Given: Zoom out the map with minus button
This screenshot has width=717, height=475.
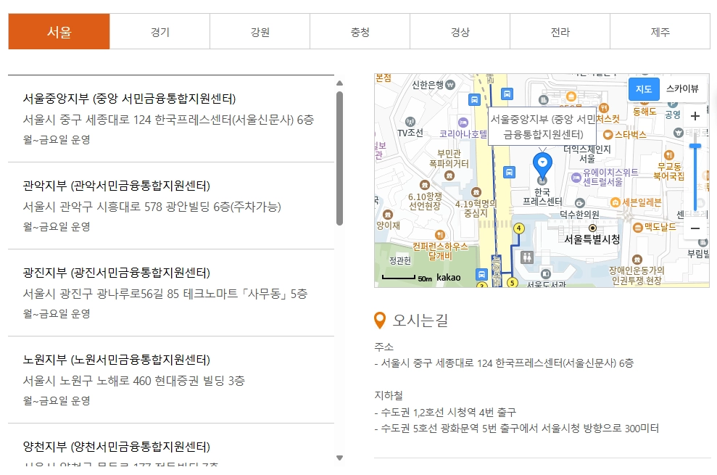Looking at the screenshot, I should [695, 228].
